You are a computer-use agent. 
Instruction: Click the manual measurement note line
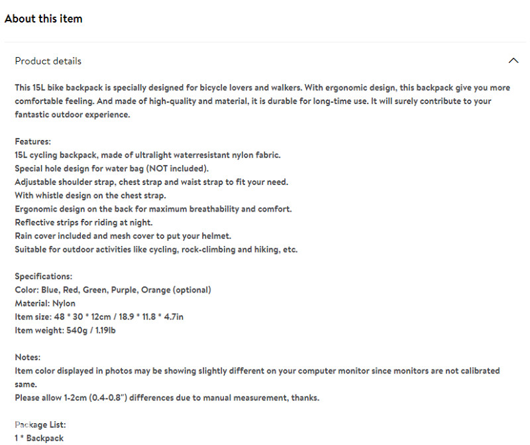[167, 398]
